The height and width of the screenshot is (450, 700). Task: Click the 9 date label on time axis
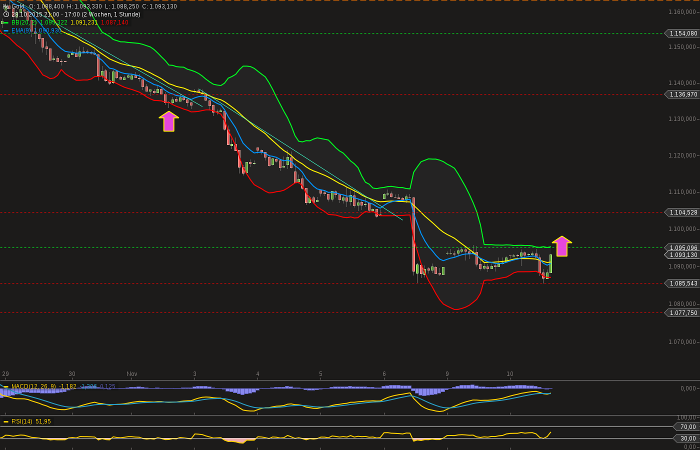(x=447, y=374)
